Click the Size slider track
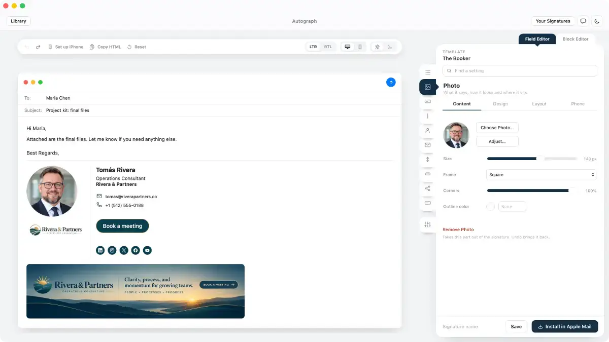The height and width of the screenshot is (342, 609). tap(532, 159)
